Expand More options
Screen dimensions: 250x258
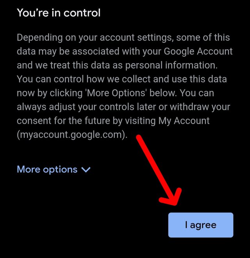(47, 169)
